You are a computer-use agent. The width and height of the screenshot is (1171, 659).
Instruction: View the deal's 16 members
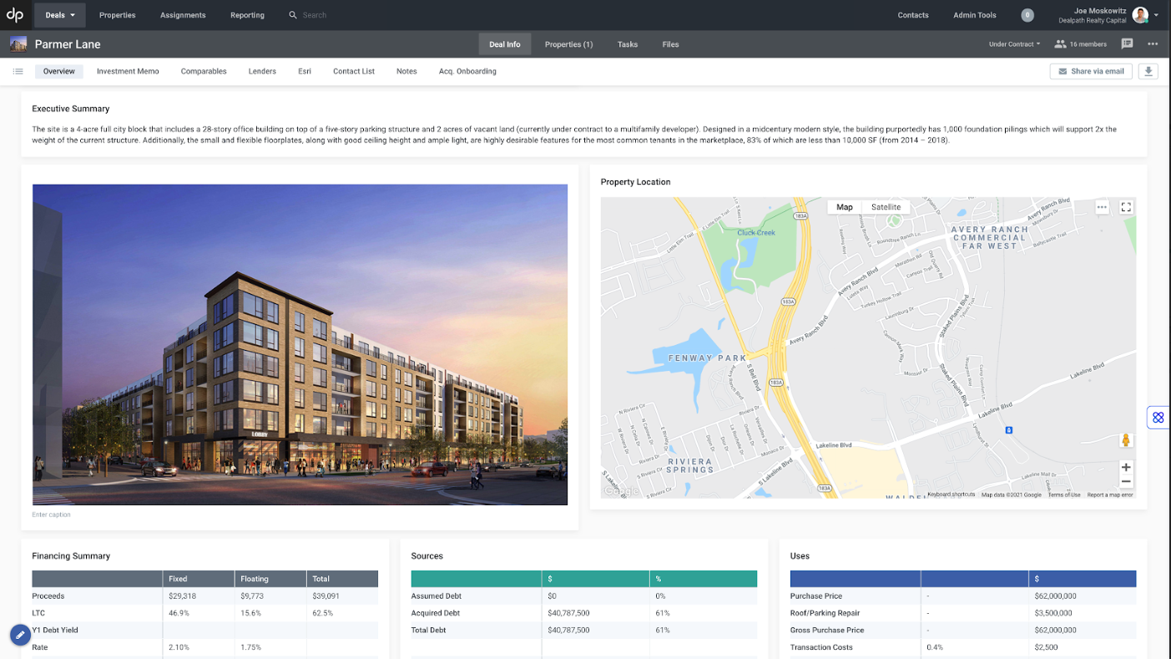coord(1080,43)
